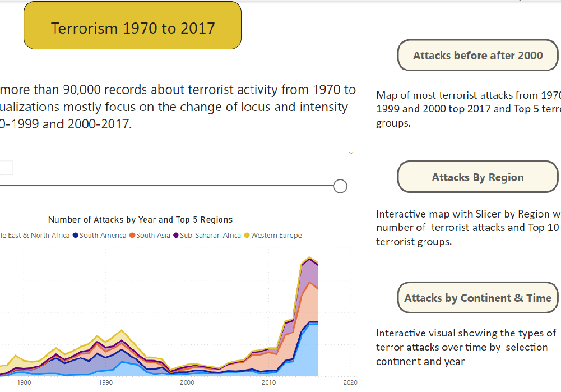Click description 'Interactive map with Slicer by Region'
Viewport: 561px width, 392px height.
pos(469,228)
